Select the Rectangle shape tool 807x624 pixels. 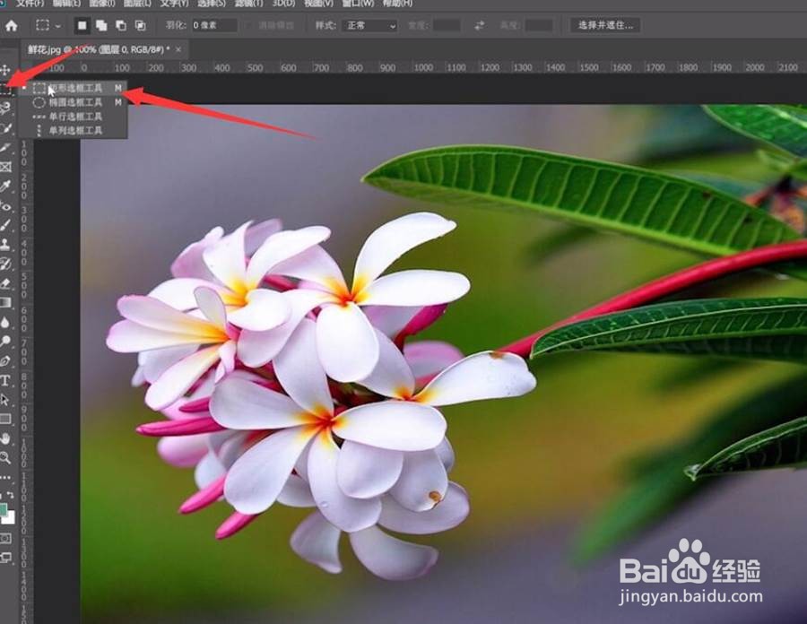[5, 419]
